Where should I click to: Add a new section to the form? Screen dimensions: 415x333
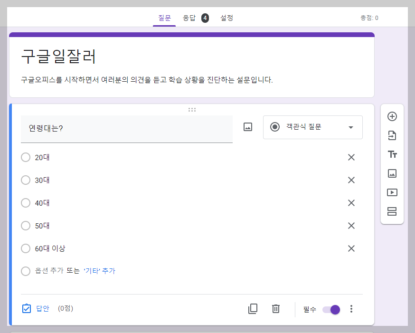392,211
